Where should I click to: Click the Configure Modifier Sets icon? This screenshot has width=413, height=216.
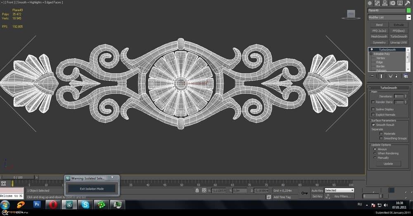(x=406, y=76)
